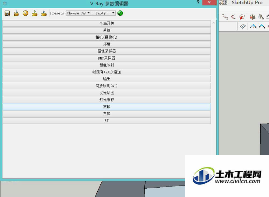Open the Choose Category presets dropdown
269x197 pixels.
tap(78, 13)
